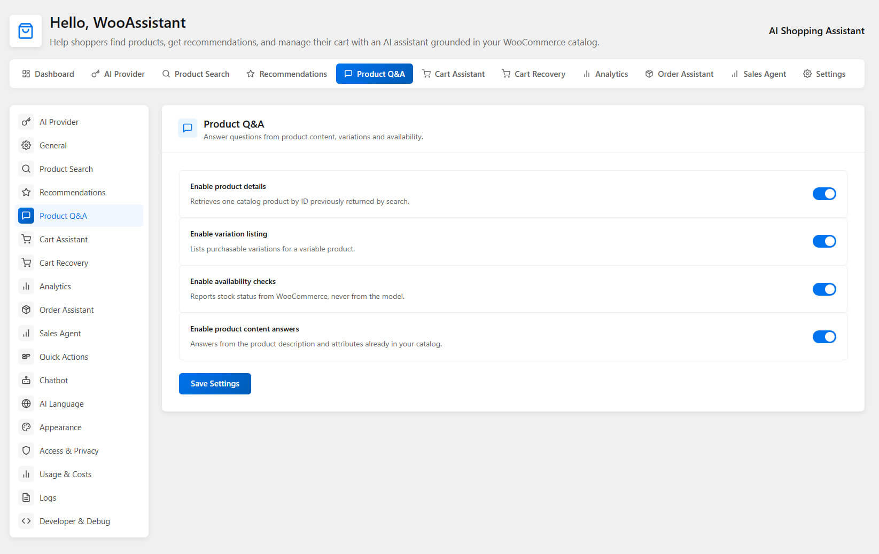The image size is (879, 554).
Task: Click the 'Enable product content answers' label
Action: pyautogui.click(x=245, y=329)
